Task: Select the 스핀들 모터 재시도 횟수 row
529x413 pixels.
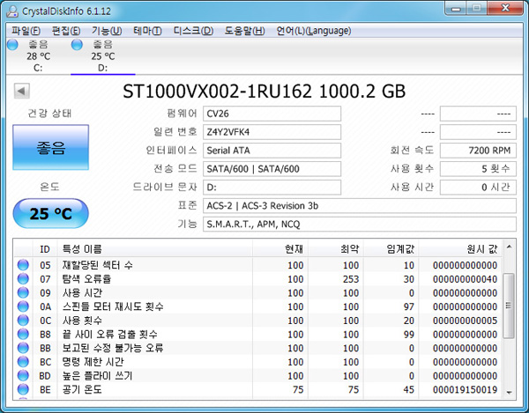Action: click(258, 306)
